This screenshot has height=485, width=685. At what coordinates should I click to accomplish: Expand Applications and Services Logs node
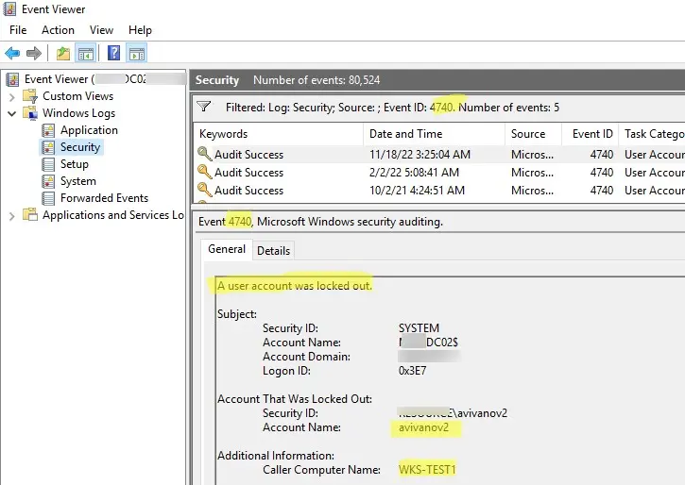(x=12, y=215)
